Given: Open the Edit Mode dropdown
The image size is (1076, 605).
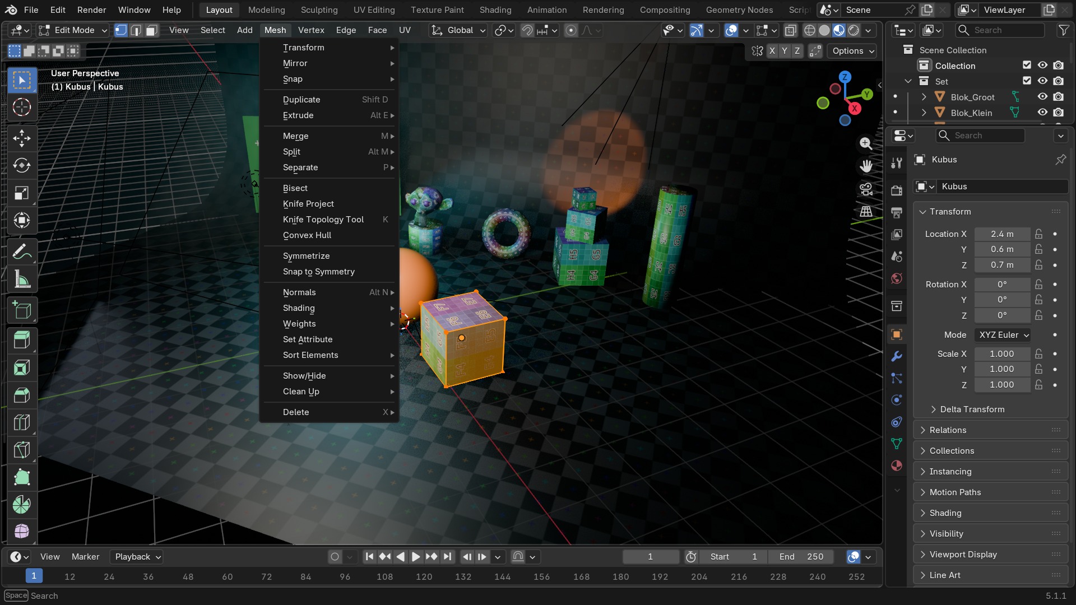Looking at the screenshot, I should click(73, 30).
